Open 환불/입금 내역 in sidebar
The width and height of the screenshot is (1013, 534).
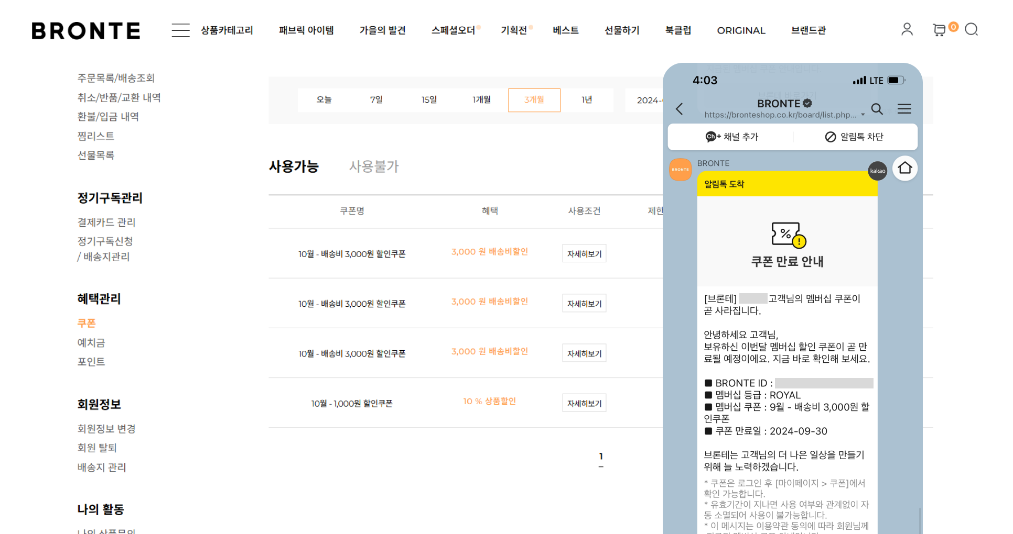[x=108, y=116]
